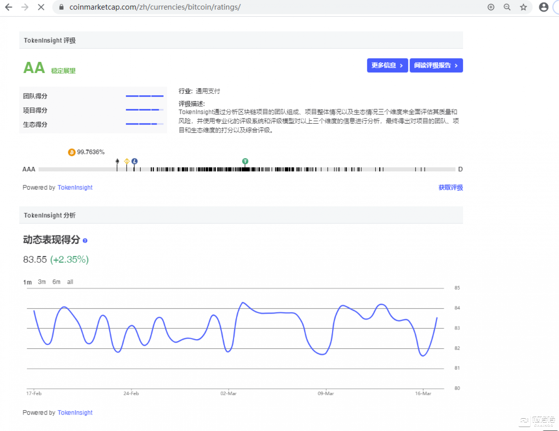Screen dimensions: 559x431
Task: Click the AA rating grade text
Action: (34, 68)
